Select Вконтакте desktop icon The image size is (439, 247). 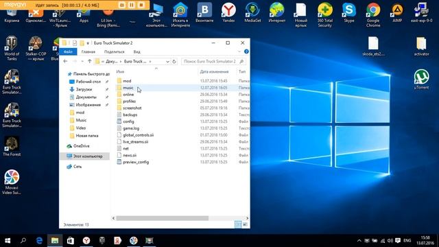click(204, 13)
